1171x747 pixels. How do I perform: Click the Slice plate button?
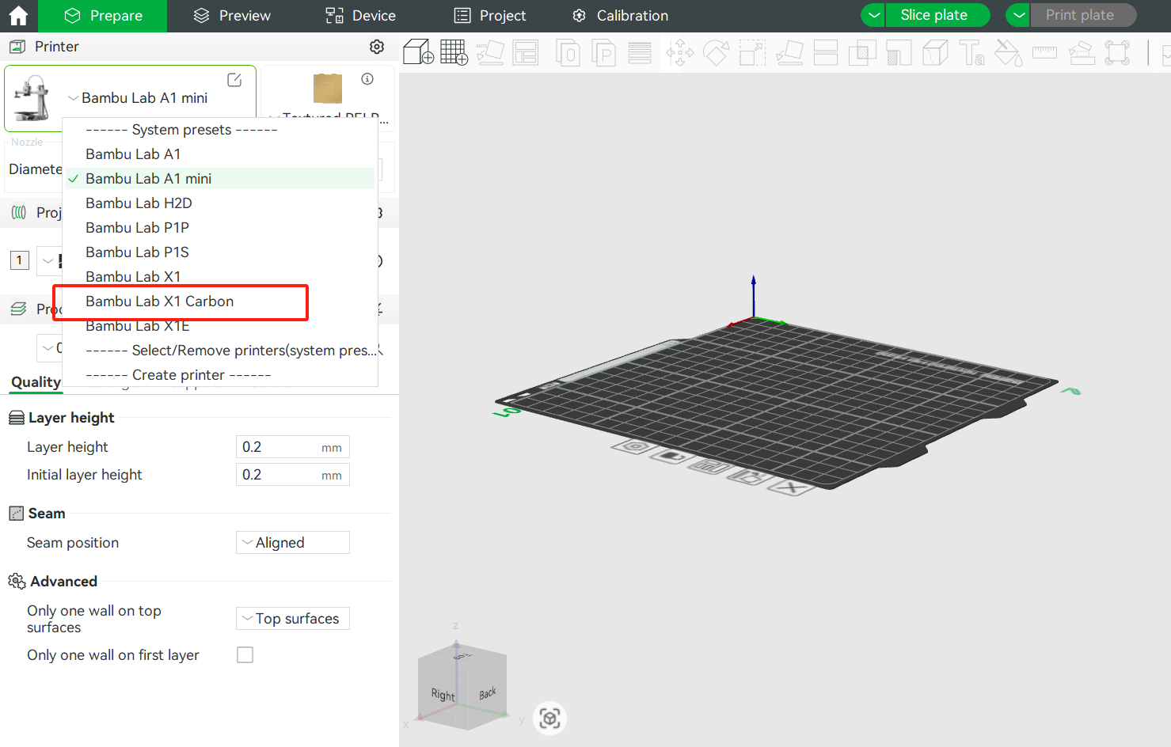933,15
